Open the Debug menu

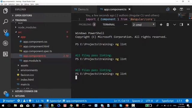coord(27,4)
